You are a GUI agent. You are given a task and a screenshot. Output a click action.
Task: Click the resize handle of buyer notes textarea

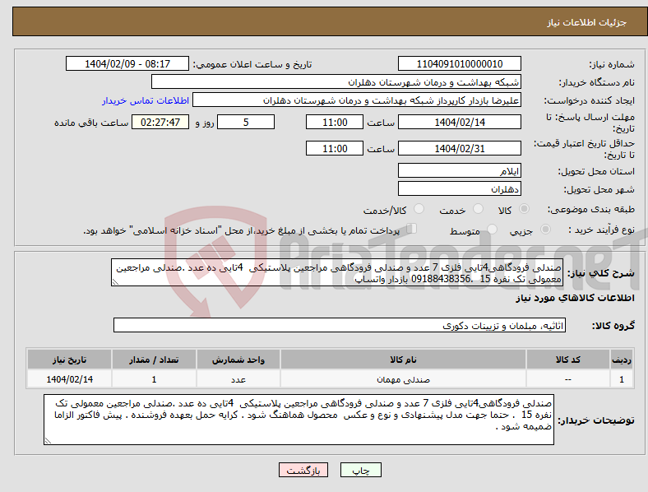pyautogui.click(x=48, y=441)
